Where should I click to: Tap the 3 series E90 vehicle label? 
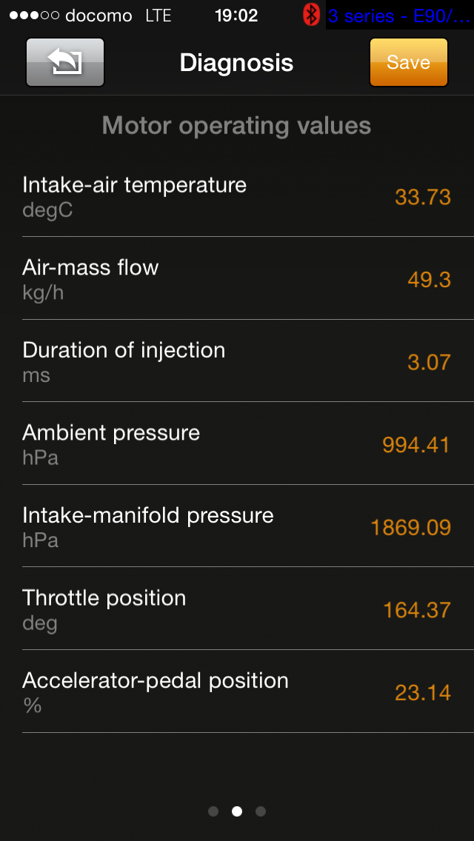398,16
